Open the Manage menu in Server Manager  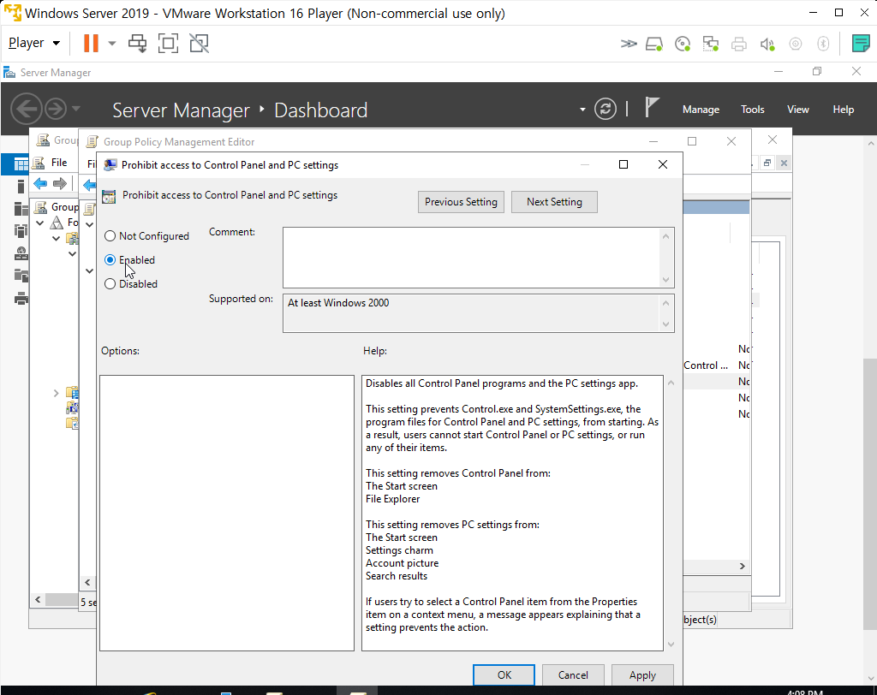coord(701,110)
